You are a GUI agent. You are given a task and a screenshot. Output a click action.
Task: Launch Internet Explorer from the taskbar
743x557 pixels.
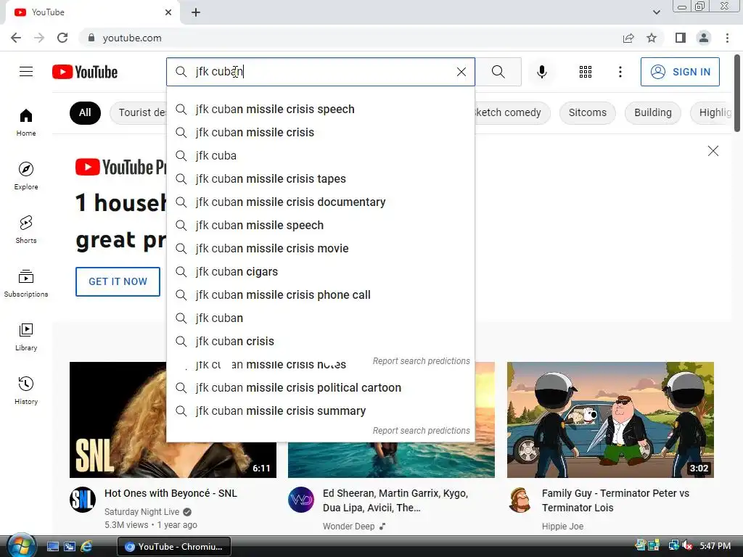coord(86,547)
